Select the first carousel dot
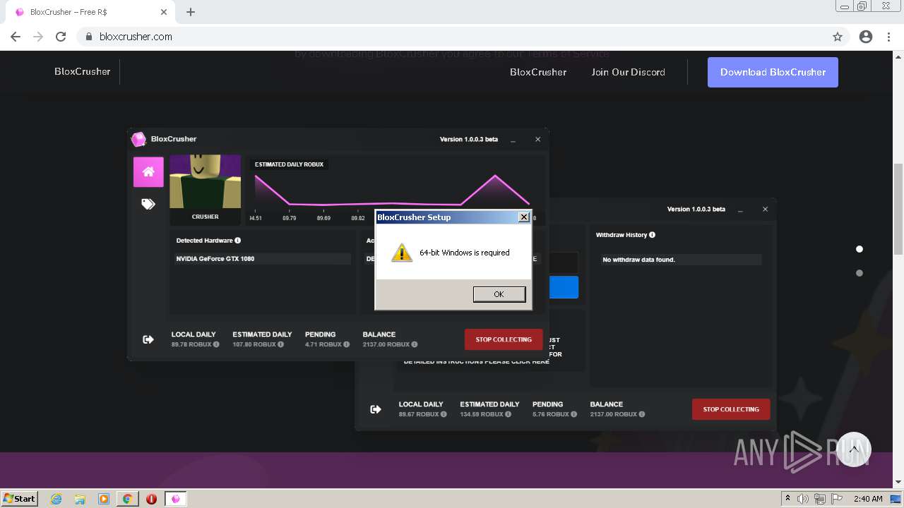 pos(860,249)
